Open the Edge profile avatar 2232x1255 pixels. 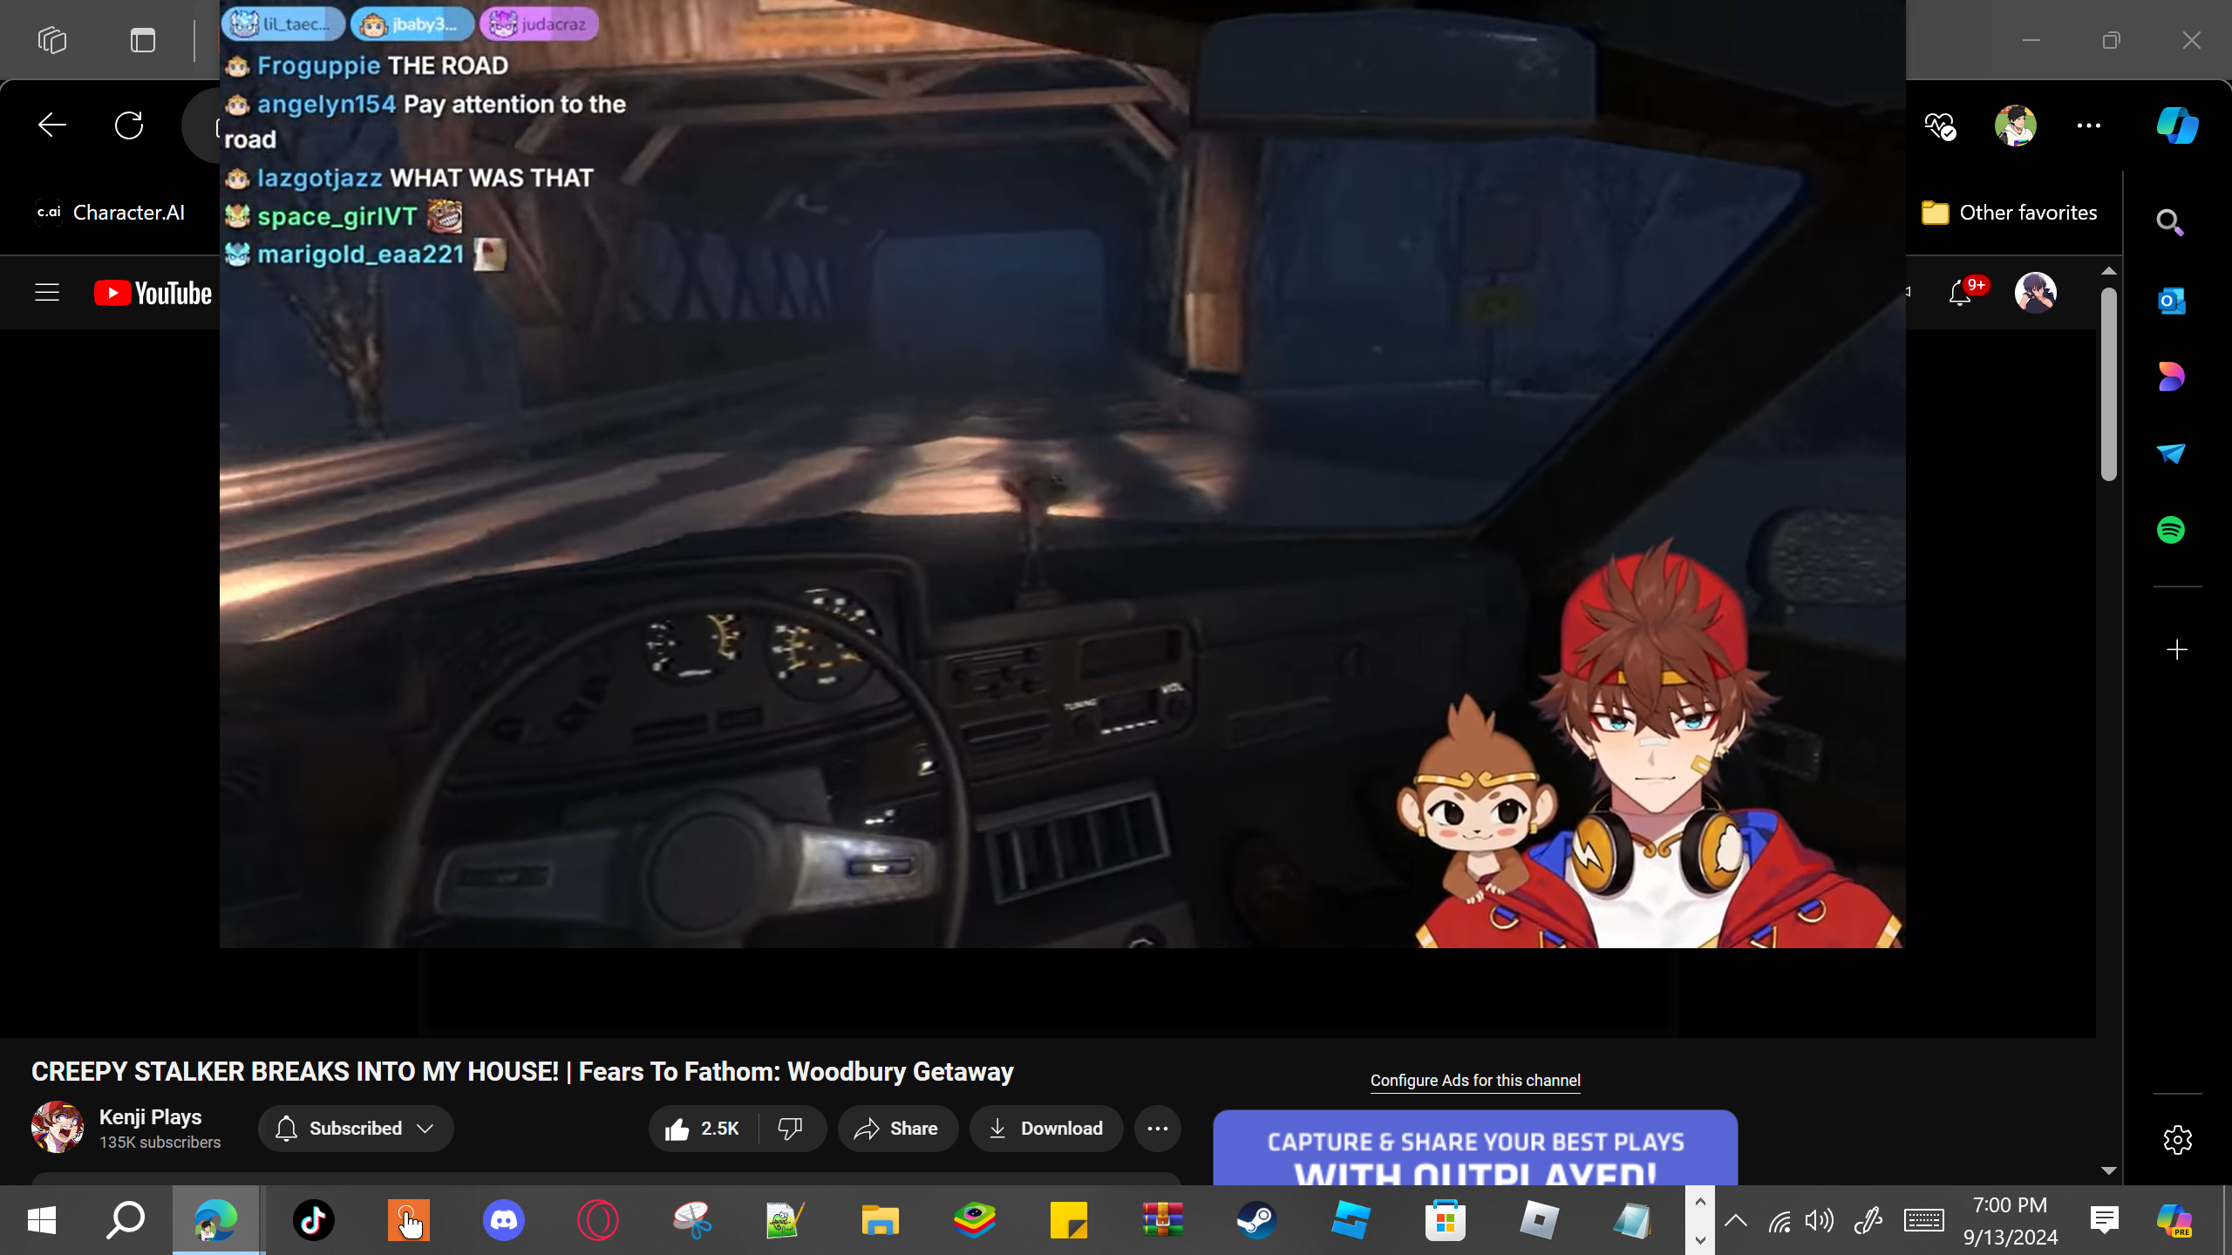click(2015, 125)
